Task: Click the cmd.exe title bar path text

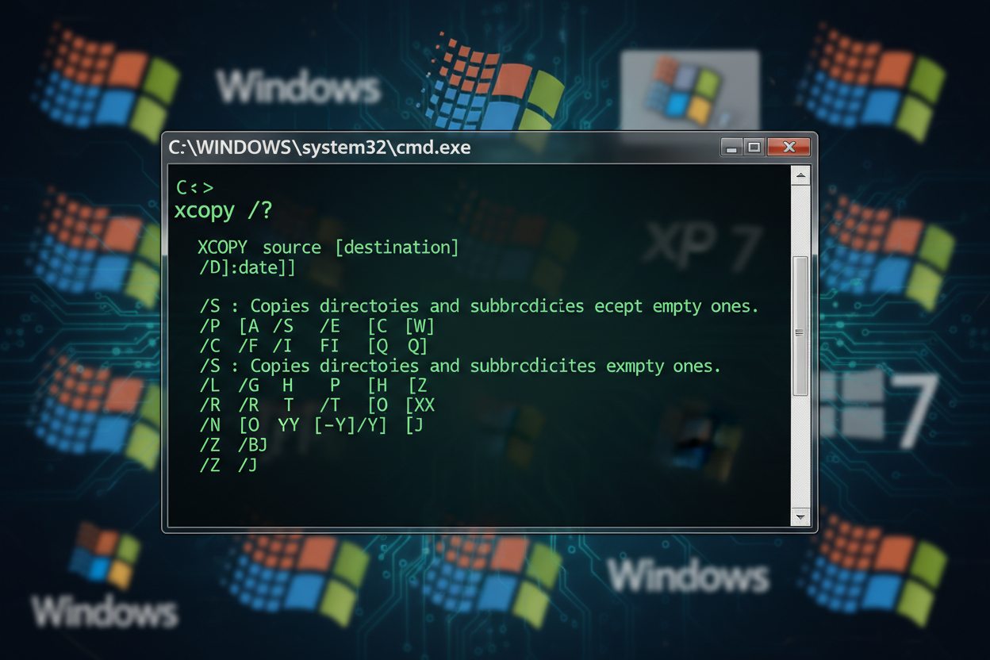Action: (319, 148)
